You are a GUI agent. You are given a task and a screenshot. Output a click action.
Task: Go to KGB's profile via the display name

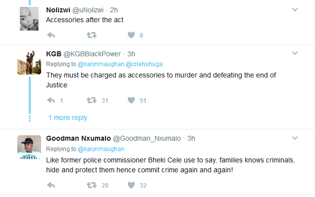click(x=53, y=54)
